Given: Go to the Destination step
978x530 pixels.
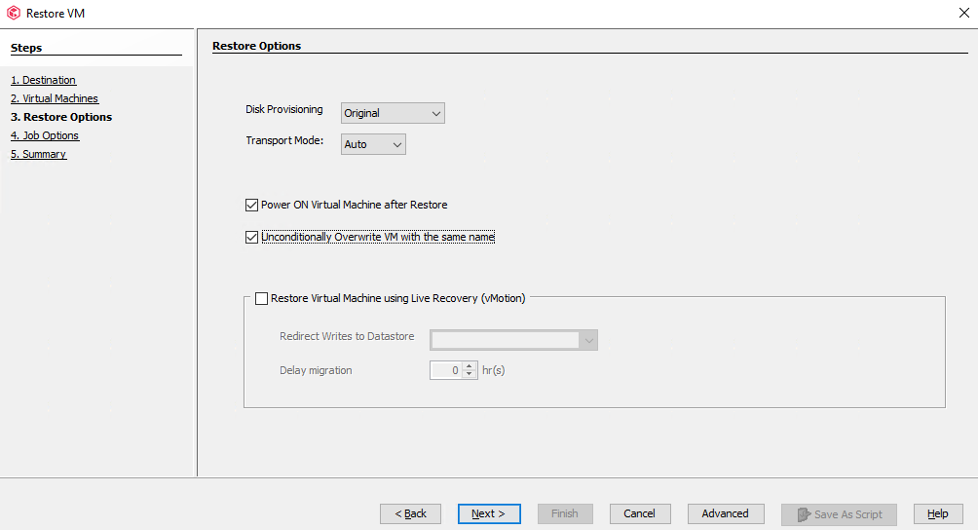Looking at the screenshot, I should (43, 80).
